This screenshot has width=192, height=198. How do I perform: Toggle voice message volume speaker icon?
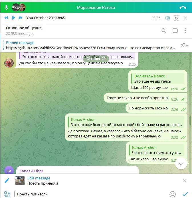[x=167, y=18]
